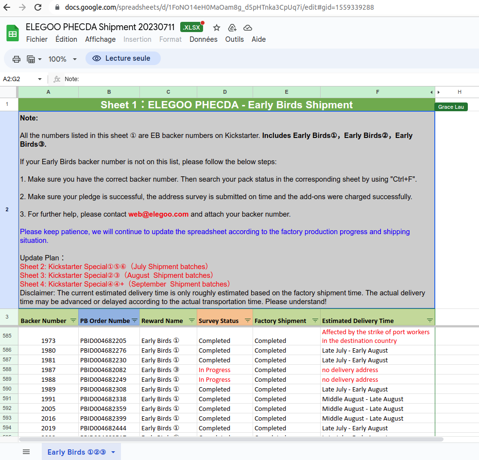Open the Reward Name filter dropdown
Image resolution: width=479 pixels, height=460 pixels.
(191, 321)
